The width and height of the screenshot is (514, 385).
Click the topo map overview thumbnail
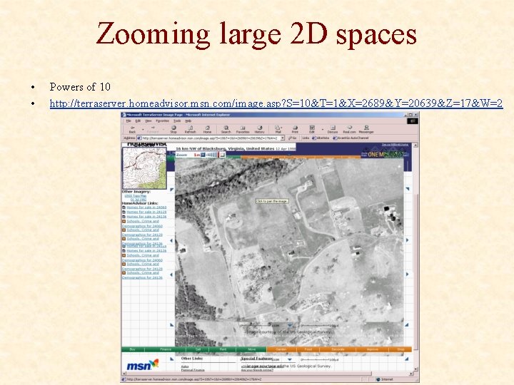pos(144,168)
